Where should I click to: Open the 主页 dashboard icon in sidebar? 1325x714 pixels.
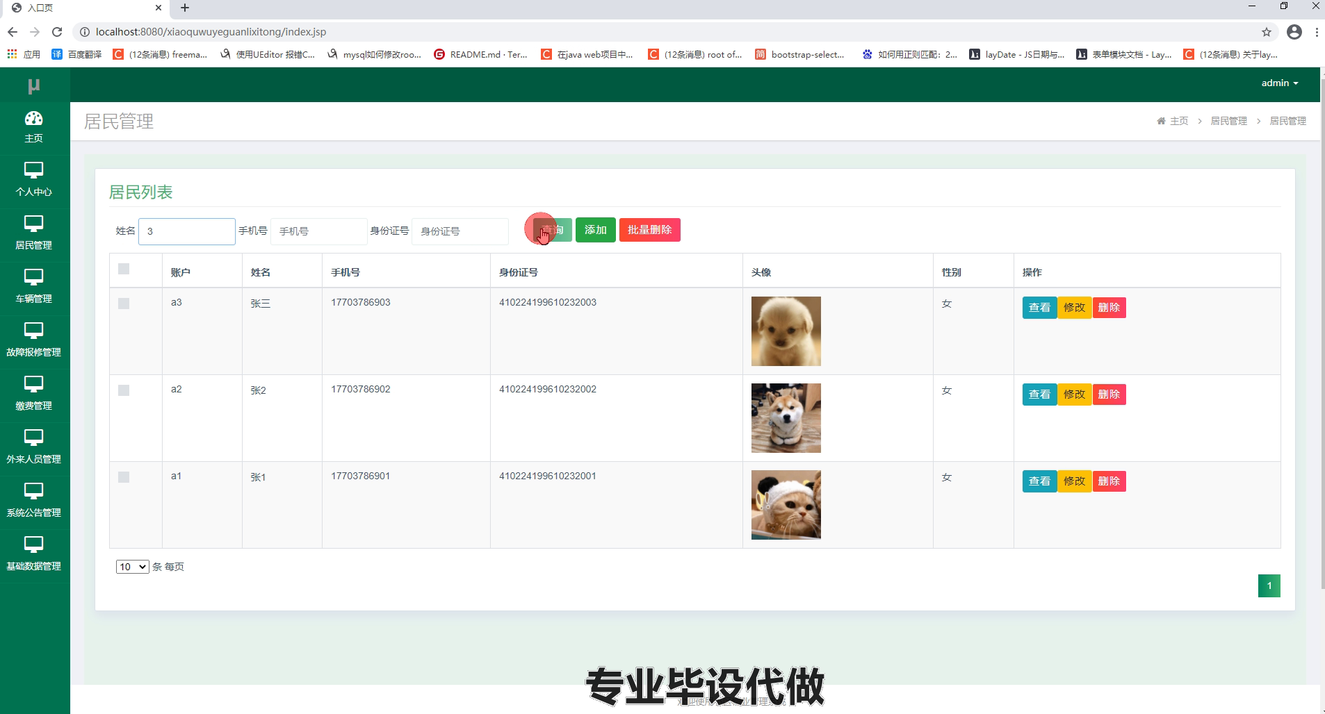[33, 118]
